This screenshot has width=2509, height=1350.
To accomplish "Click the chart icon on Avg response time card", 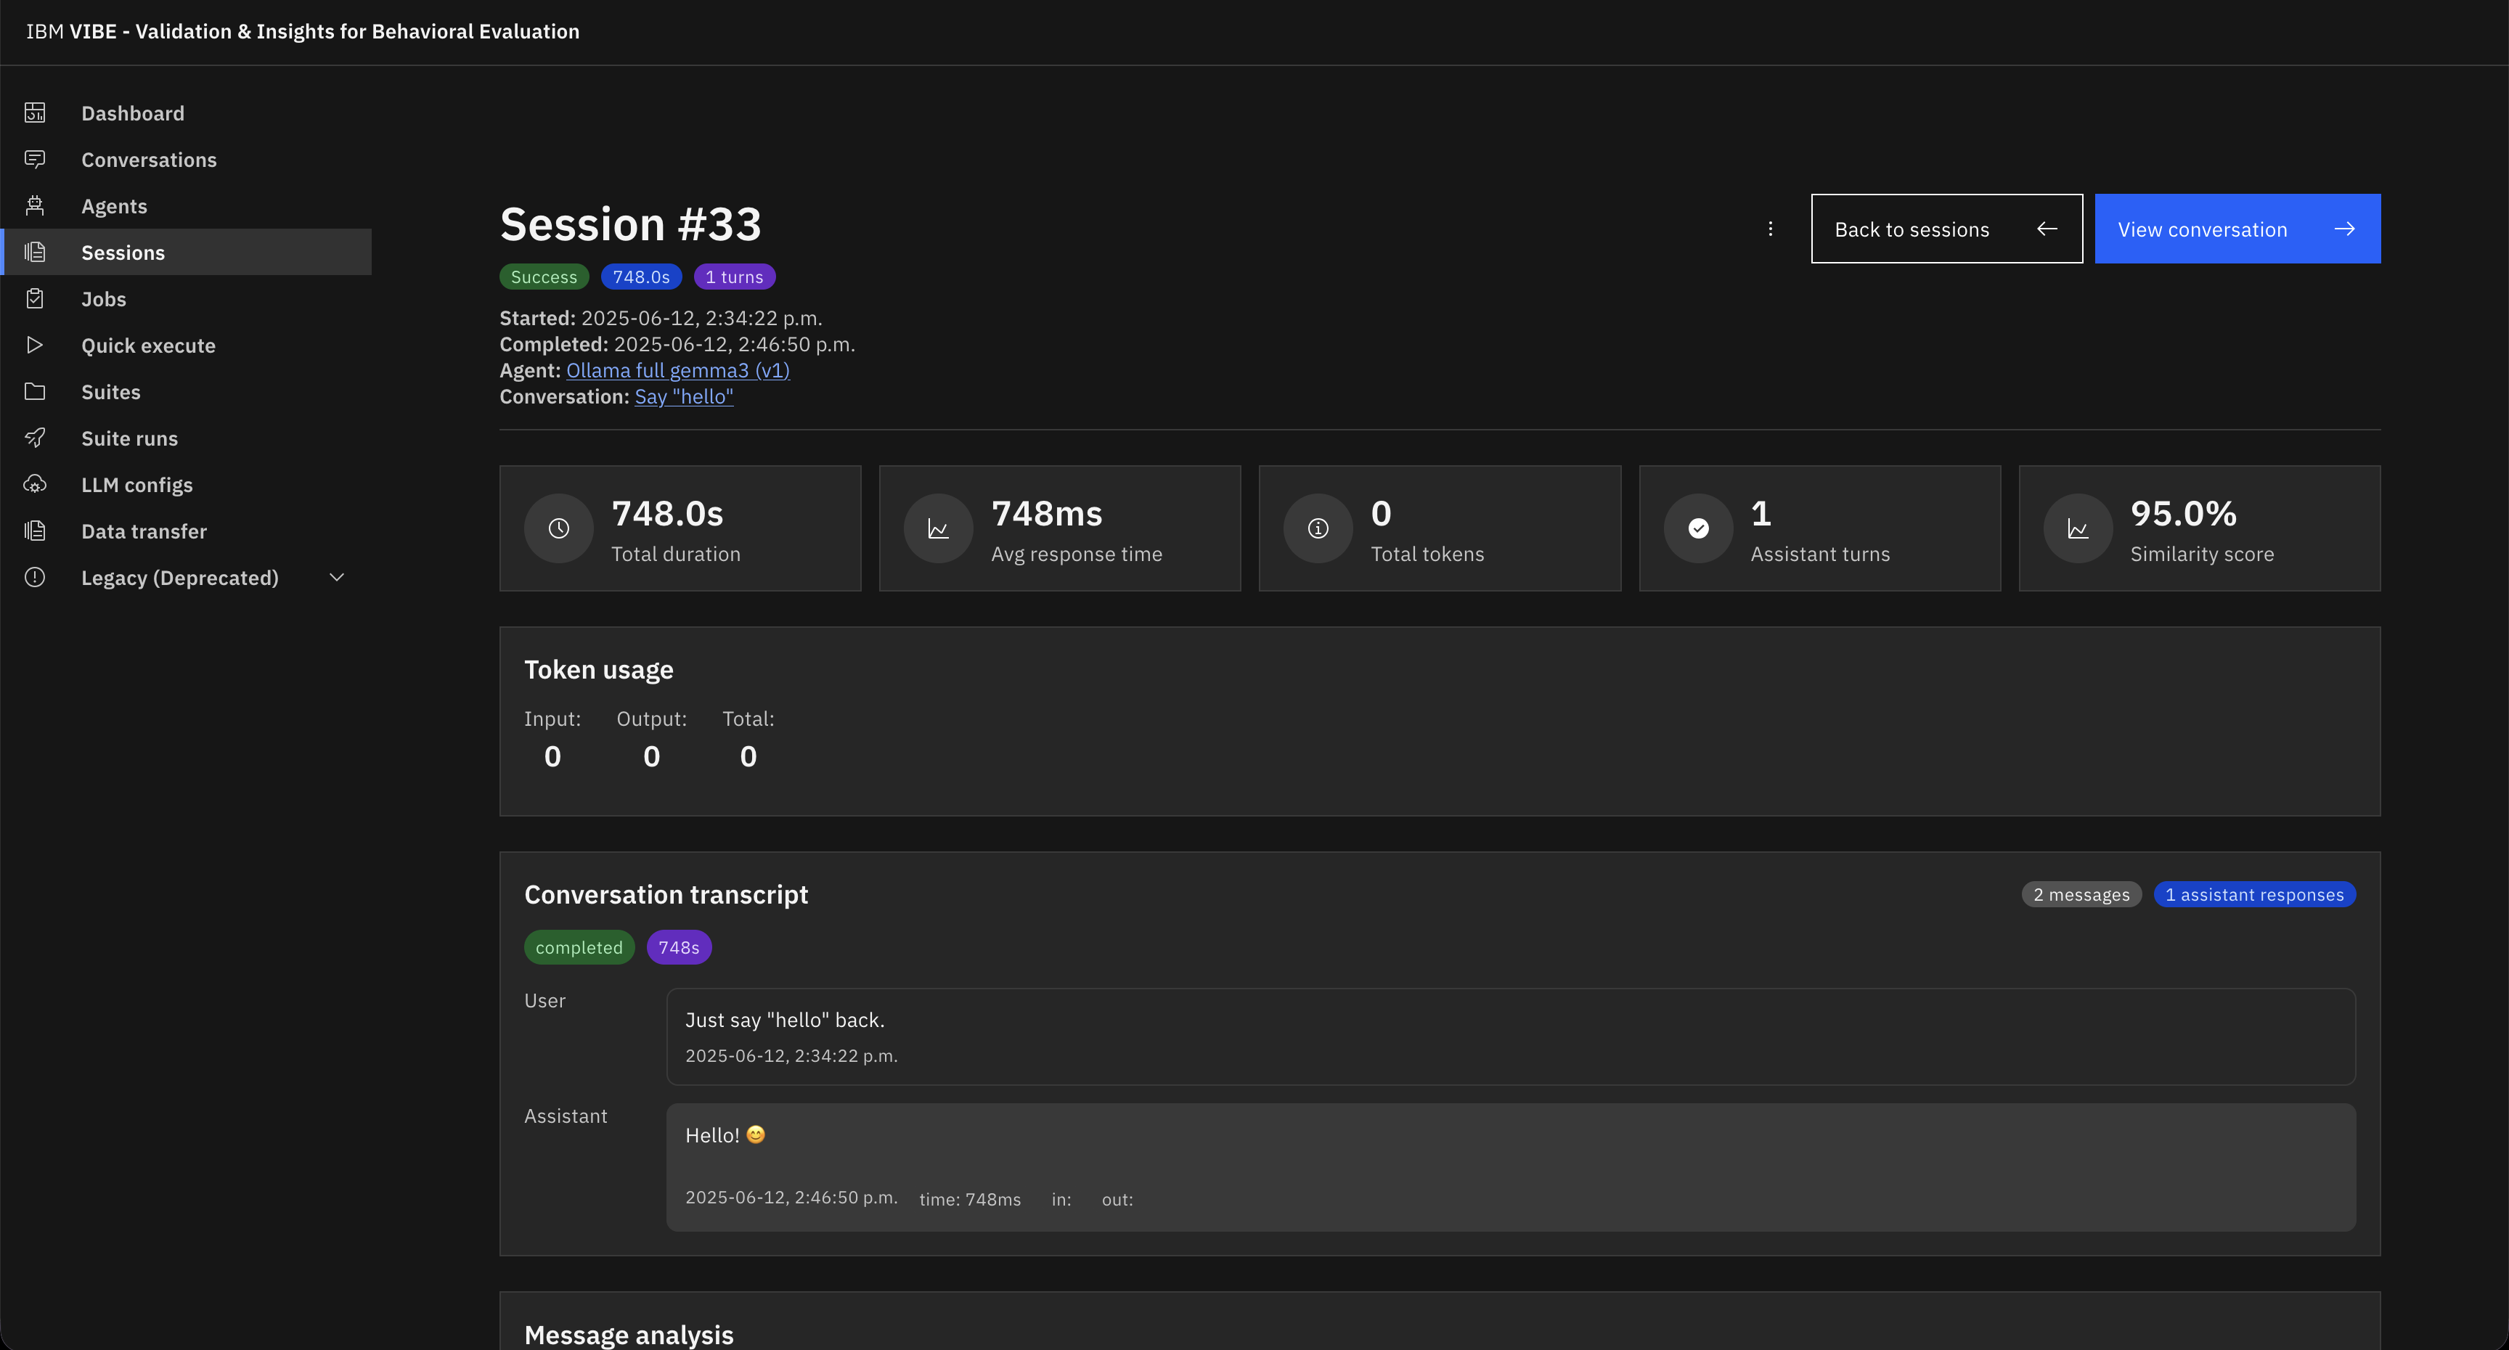I will pyautogui.click(x=938, y=528).
